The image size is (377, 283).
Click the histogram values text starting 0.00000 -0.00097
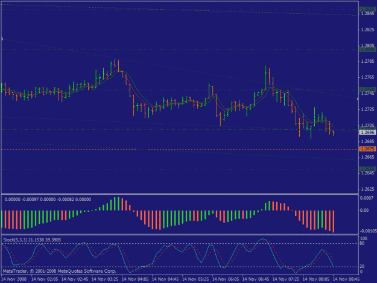pyautogui.click(x=48, y=199)
